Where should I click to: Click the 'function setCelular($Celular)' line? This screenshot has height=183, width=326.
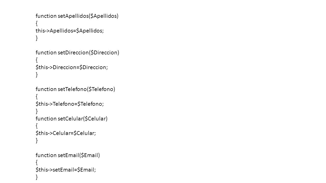(72, 119)
